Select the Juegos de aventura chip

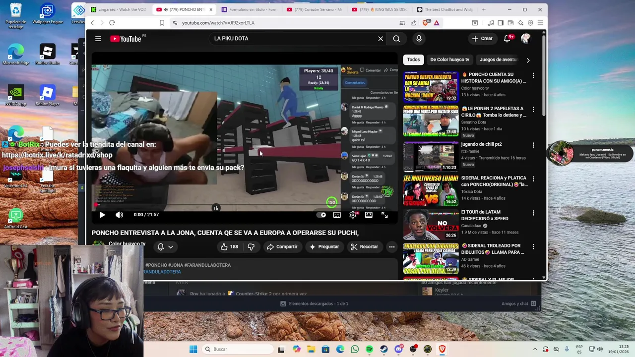tap(498, 59)
